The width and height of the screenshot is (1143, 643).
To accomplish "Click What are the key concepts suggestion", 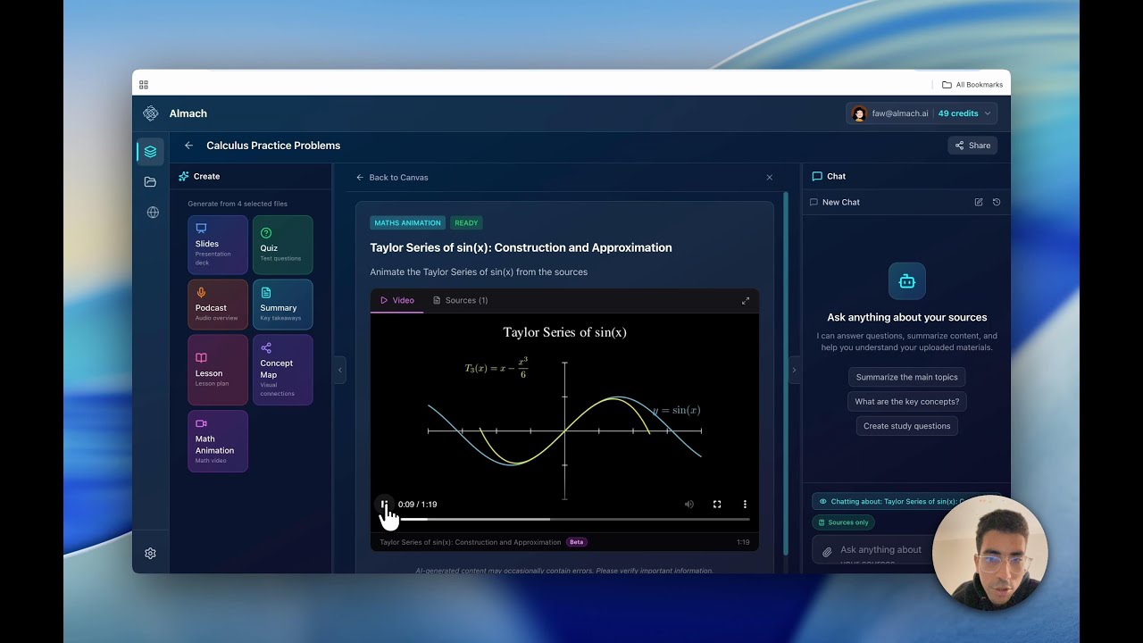I will (x=907, y=402).
